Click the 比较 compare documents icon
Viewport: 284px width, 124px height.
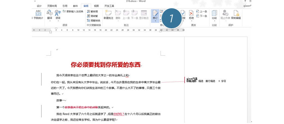214,13
